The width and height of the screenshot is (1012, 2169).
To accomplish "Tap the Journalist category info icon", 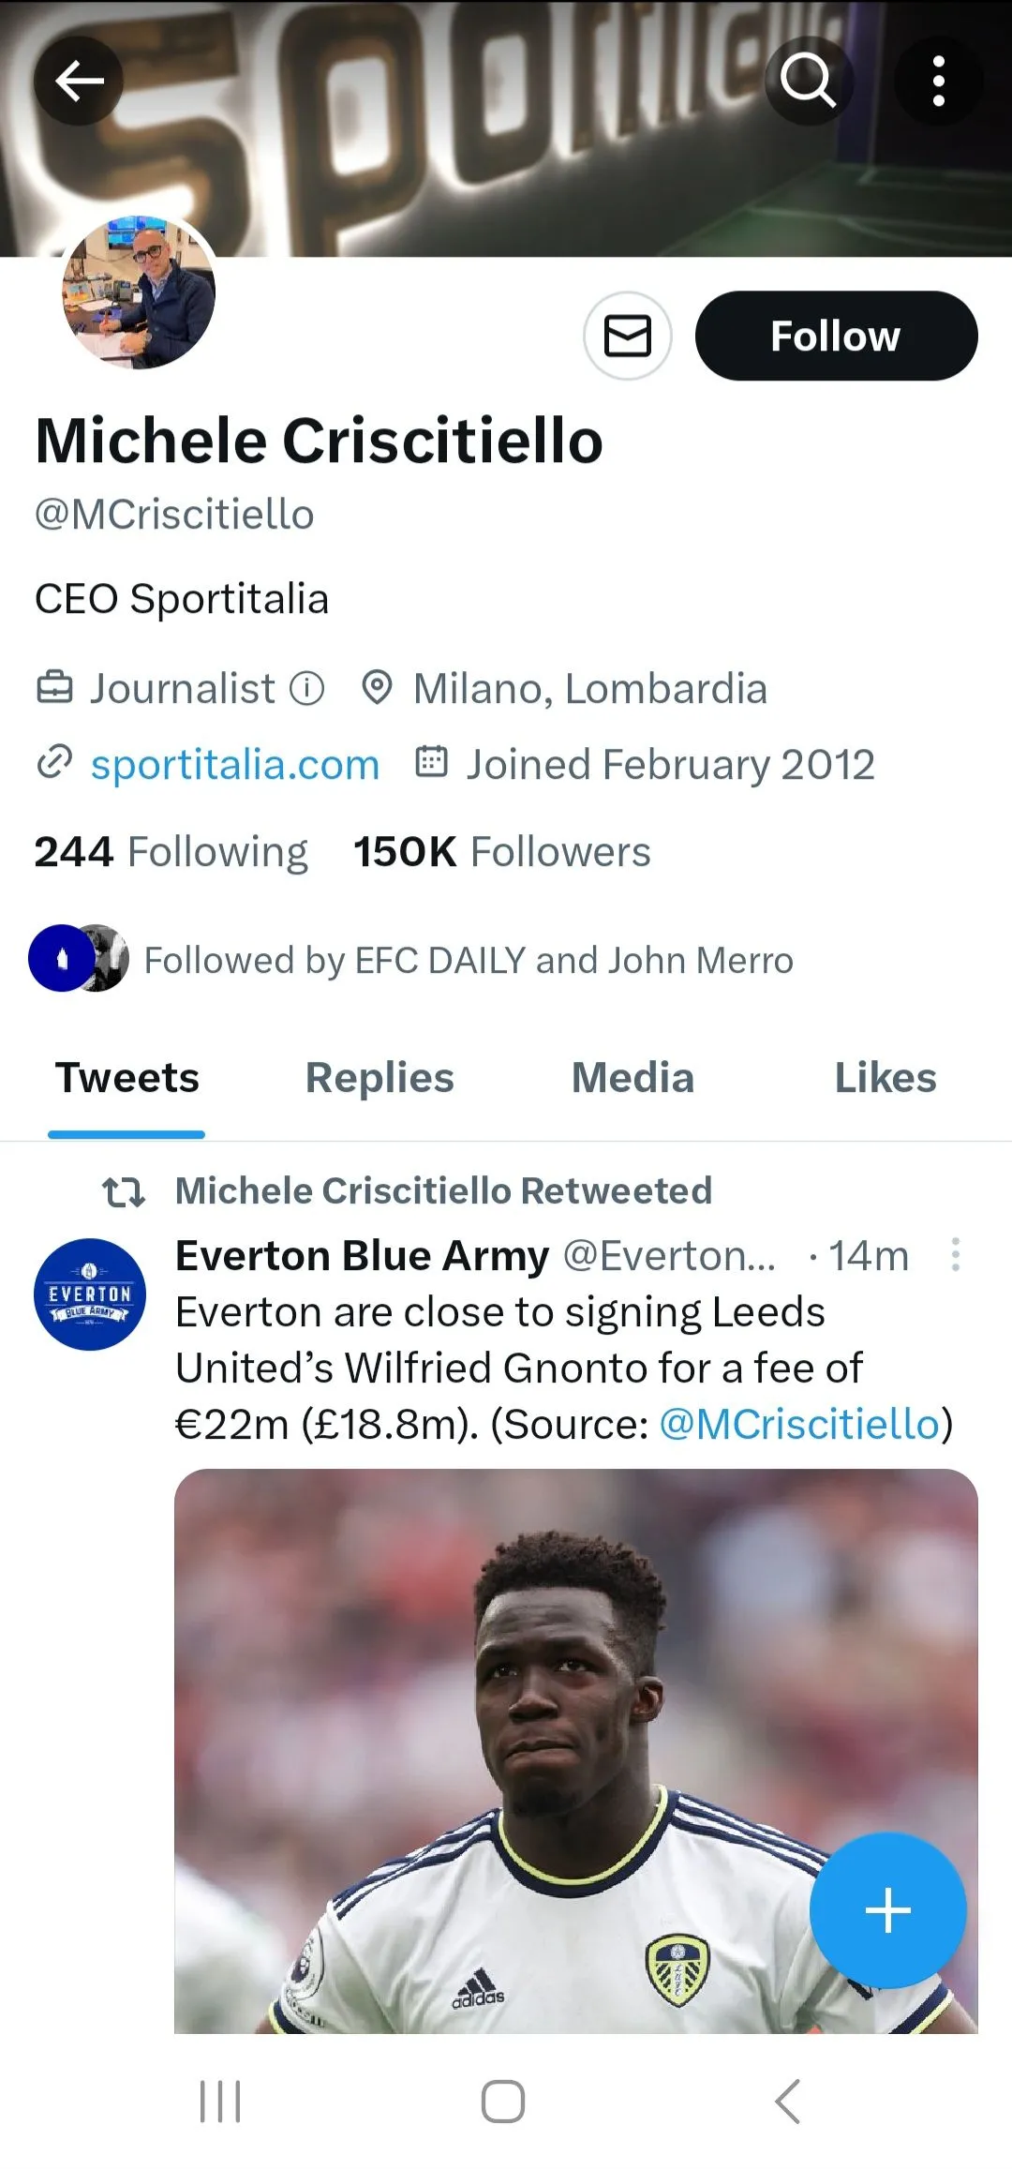I will click(306, 688).
